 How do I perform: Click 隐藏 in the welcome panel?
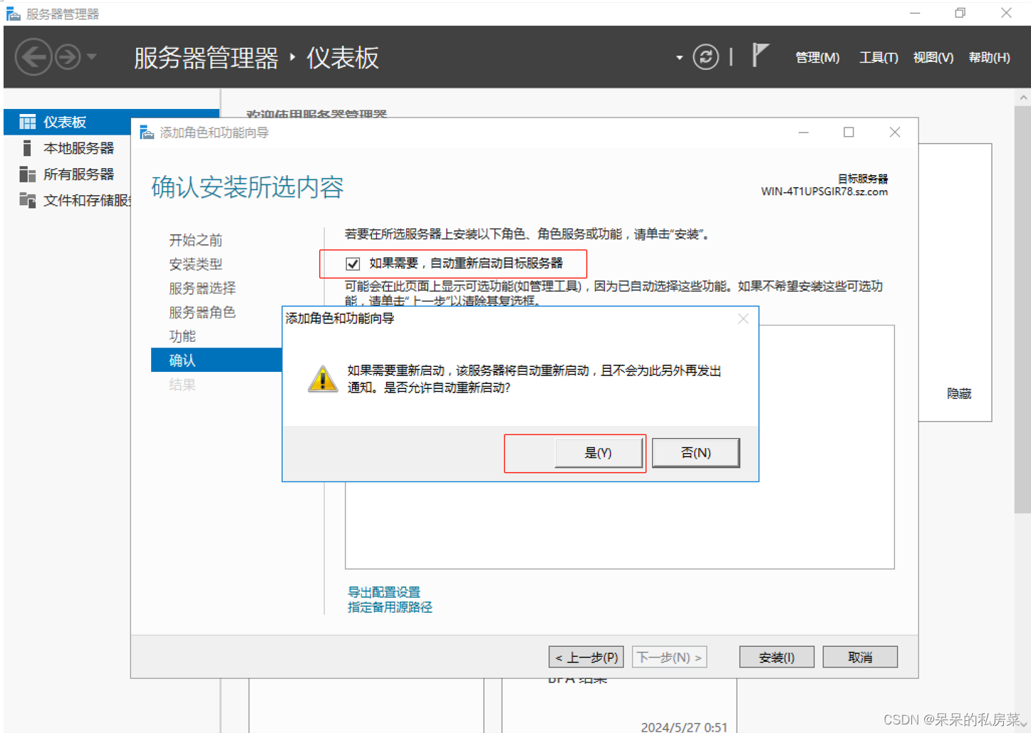click(959, 394)
